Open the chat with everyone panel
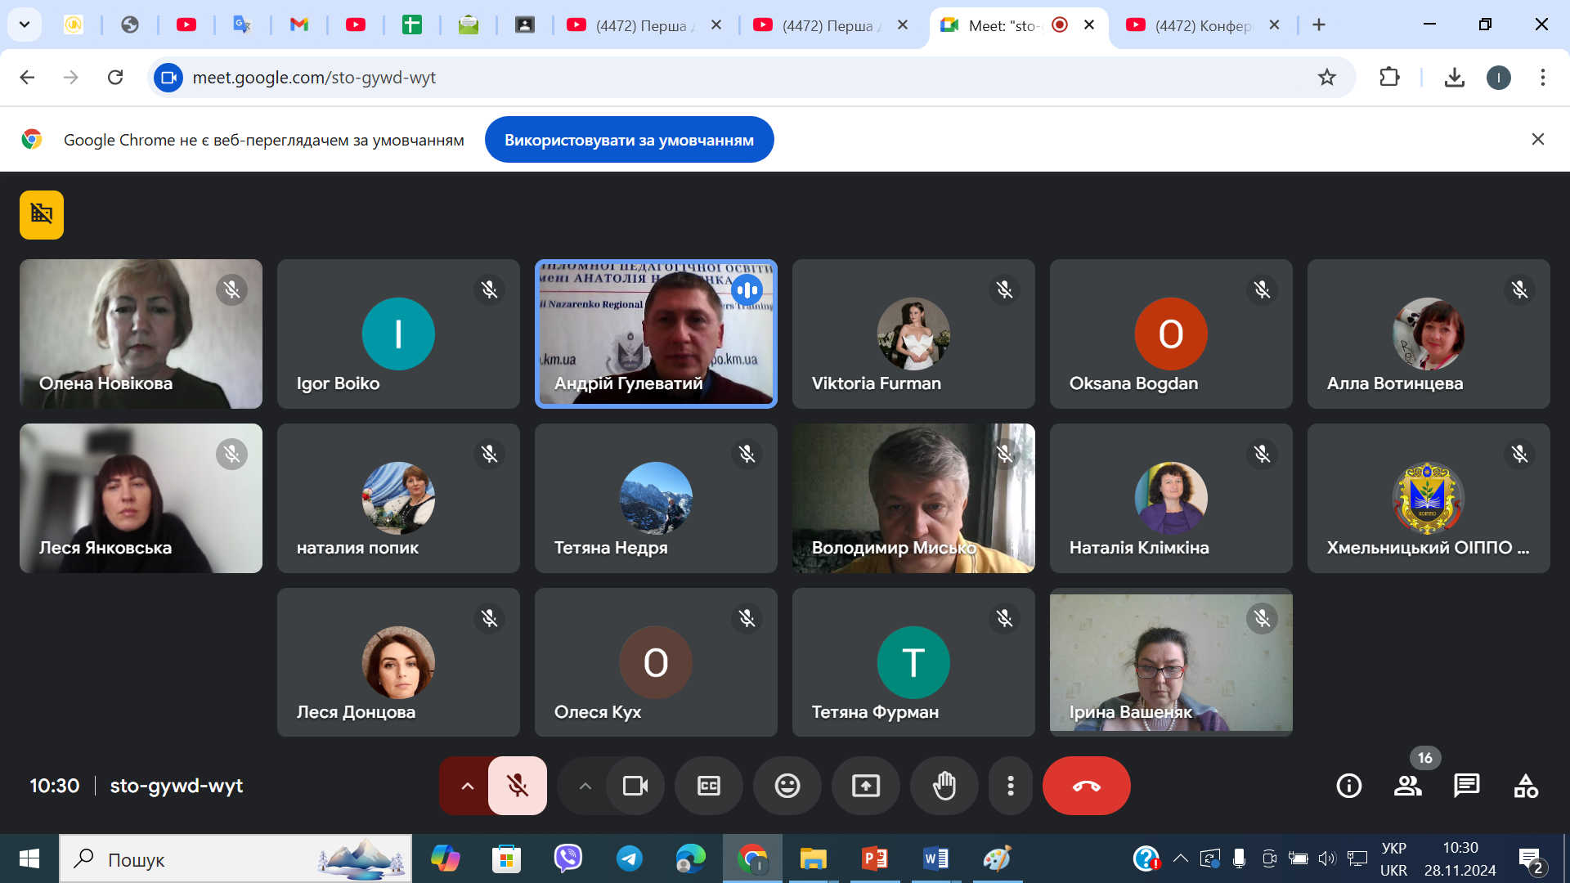The width and height of the screenshot is (1570, 883). [x=1466, y=786]
